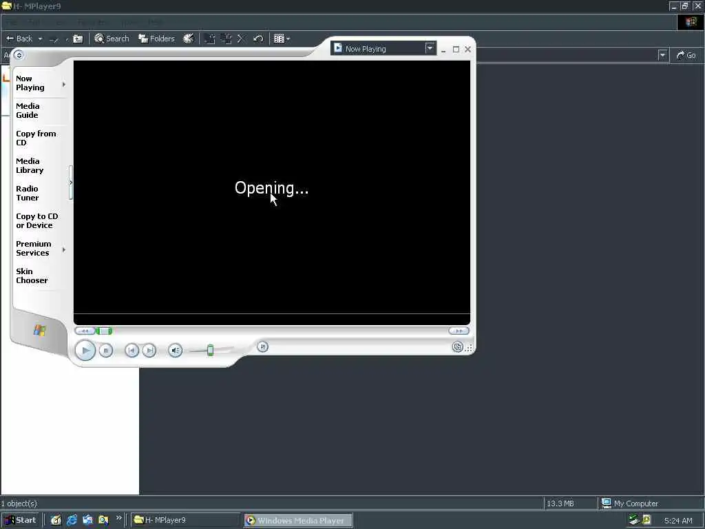Launch Outlook Express from Quick Launch
The height and width of the screenshot is (529, 705).
[87, 520]
